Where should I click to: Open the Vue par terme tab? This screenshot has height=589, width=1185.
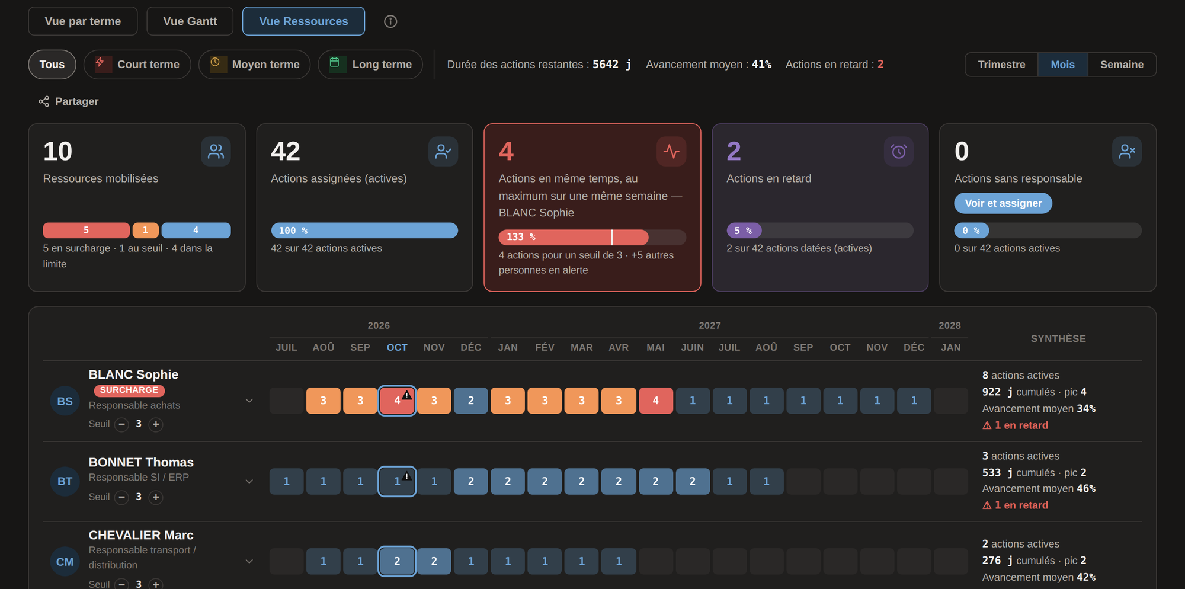click(83, 21)
